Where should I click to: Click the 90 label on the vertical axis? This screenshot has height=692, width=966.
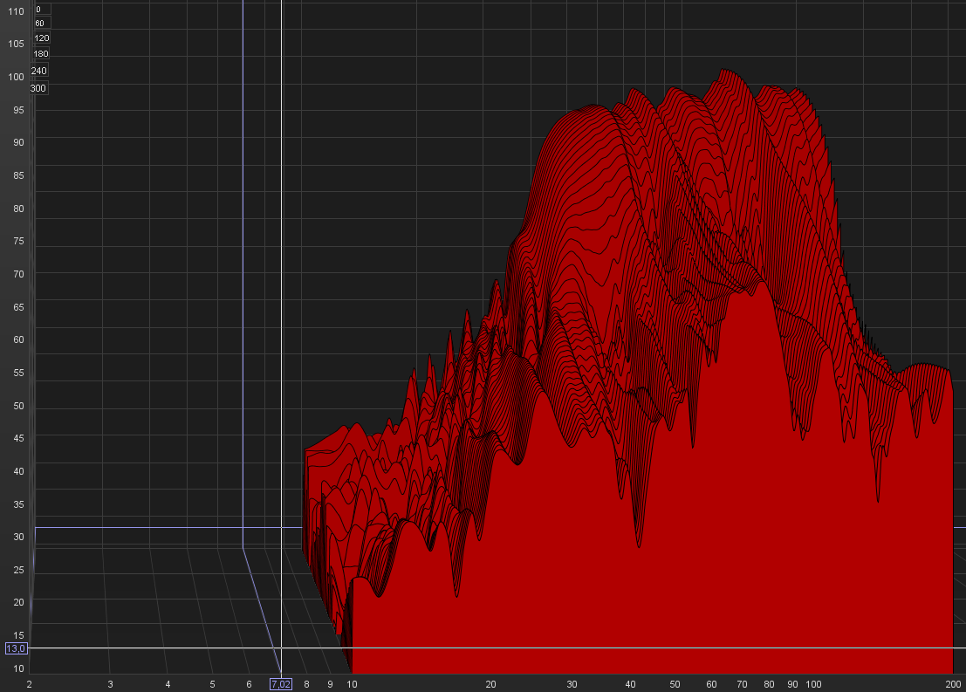18,142
